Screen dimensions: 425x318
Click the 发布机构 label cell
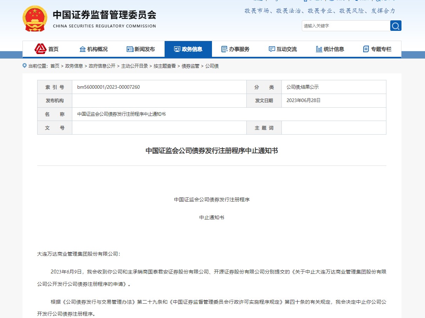click(x=55, y=101)
